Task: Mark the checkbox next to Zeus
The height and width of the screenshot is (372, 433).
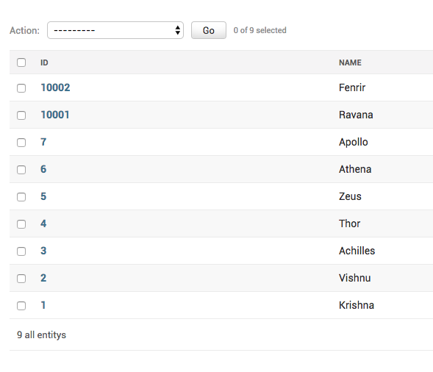Action: pyautogui.click(x=21, y=197)
